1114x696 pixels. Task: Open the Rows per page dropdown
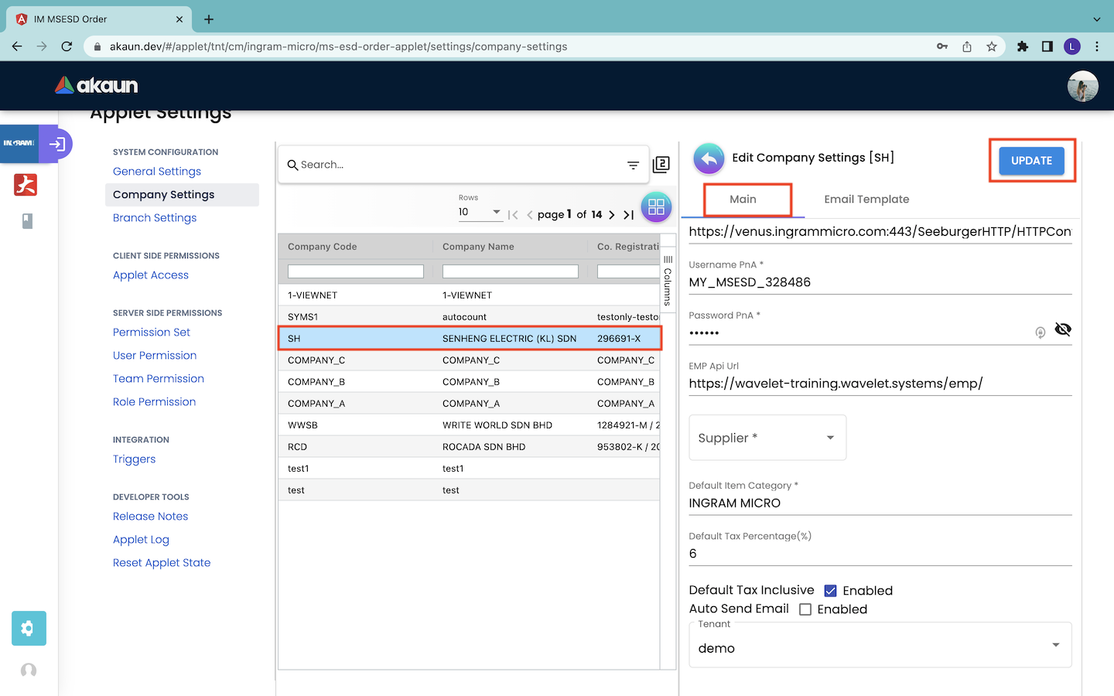pyautogui.click(x=480, y=212)
